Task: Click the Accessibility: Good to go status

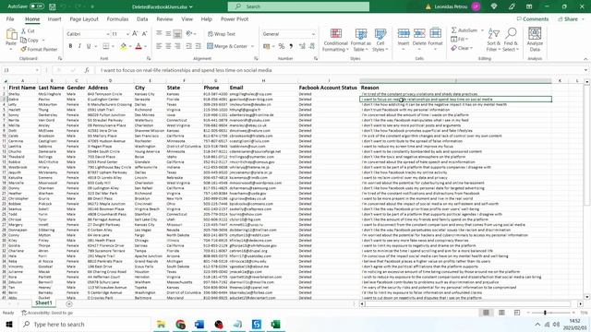Action: point(47,313)
